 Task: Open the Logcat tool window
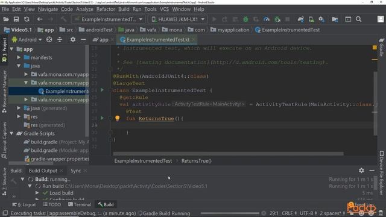pyautogui.click(x=24, y=204)
